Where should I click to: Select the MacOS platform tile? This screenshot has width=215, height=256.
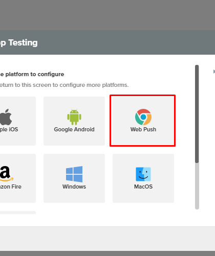(143, 178)
